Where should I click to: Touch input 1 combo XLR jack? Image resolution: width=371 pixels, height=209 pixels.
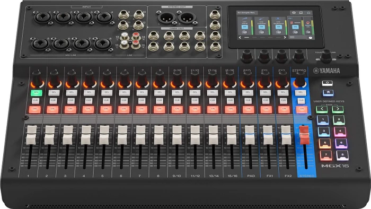coord(42,18)
